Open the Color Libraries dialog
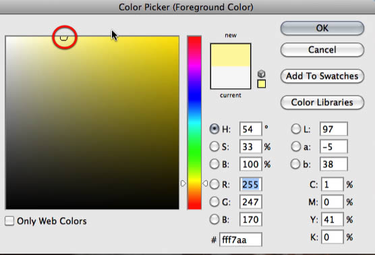 [x=322, y=103]
